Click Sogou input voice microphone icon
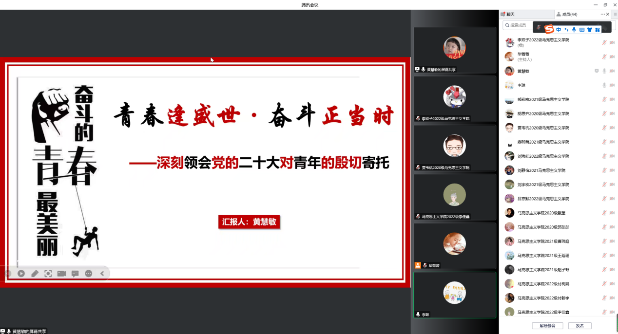The height and width of the screenshot is (334, 618). coord(574,30)
